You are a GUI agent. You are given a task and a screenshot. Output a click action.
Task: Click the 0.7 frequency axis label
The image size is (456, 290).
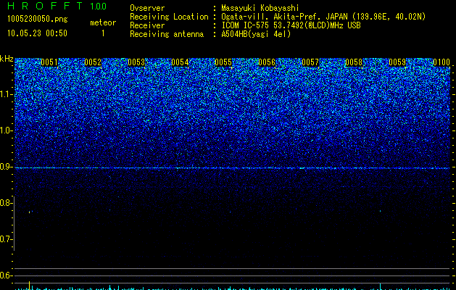tap(6, 239)
